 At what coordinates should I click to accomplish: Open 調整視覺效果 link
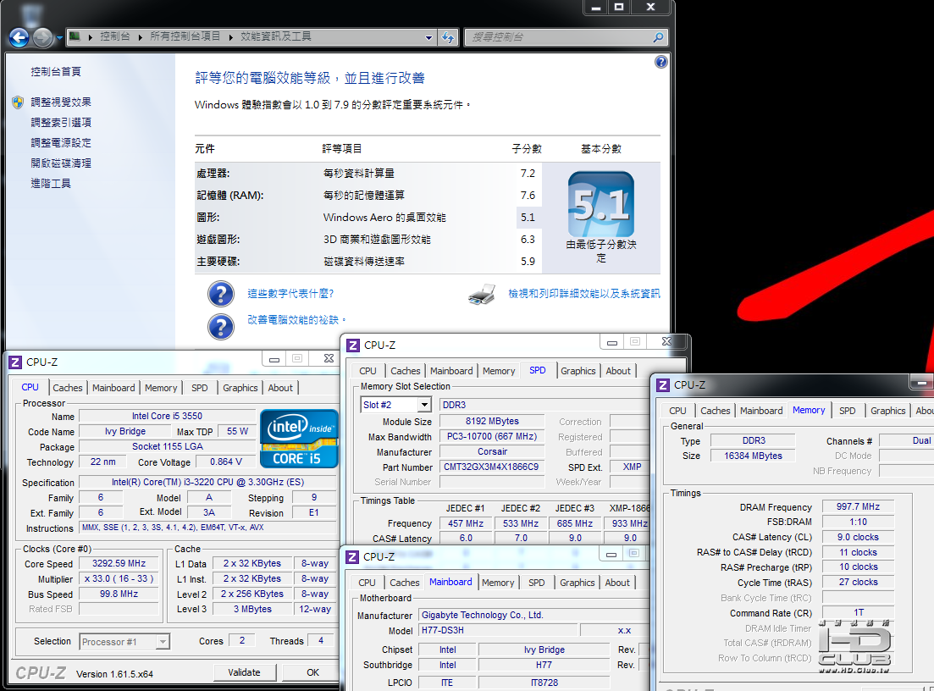61,102
